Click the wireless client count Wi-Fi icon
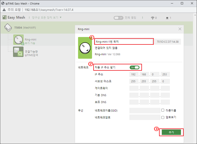This screenshot has width=197, height=144. coord(152,18)
